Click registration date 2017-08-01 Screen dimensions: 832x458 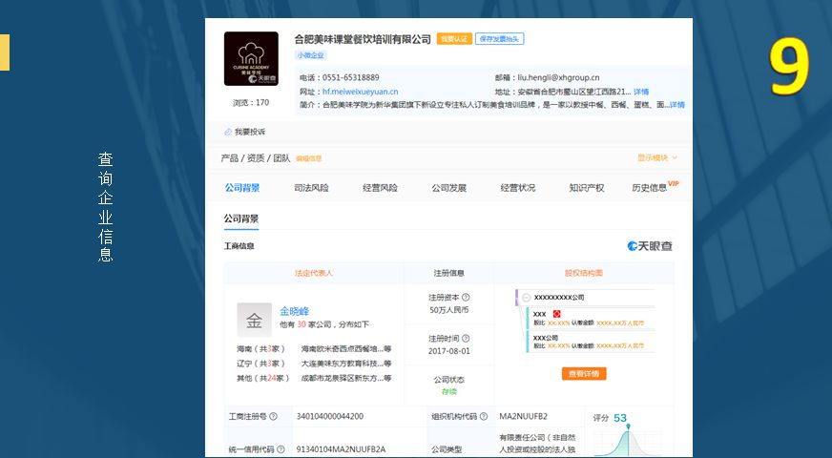[x=448, y=351]
